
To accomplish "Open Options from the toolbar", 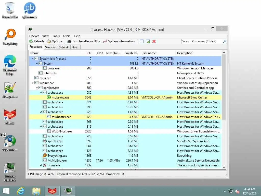I will point(55,41).
